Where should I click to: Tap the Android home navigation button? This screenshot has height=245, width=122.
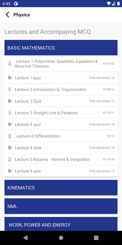click(61, 238)
